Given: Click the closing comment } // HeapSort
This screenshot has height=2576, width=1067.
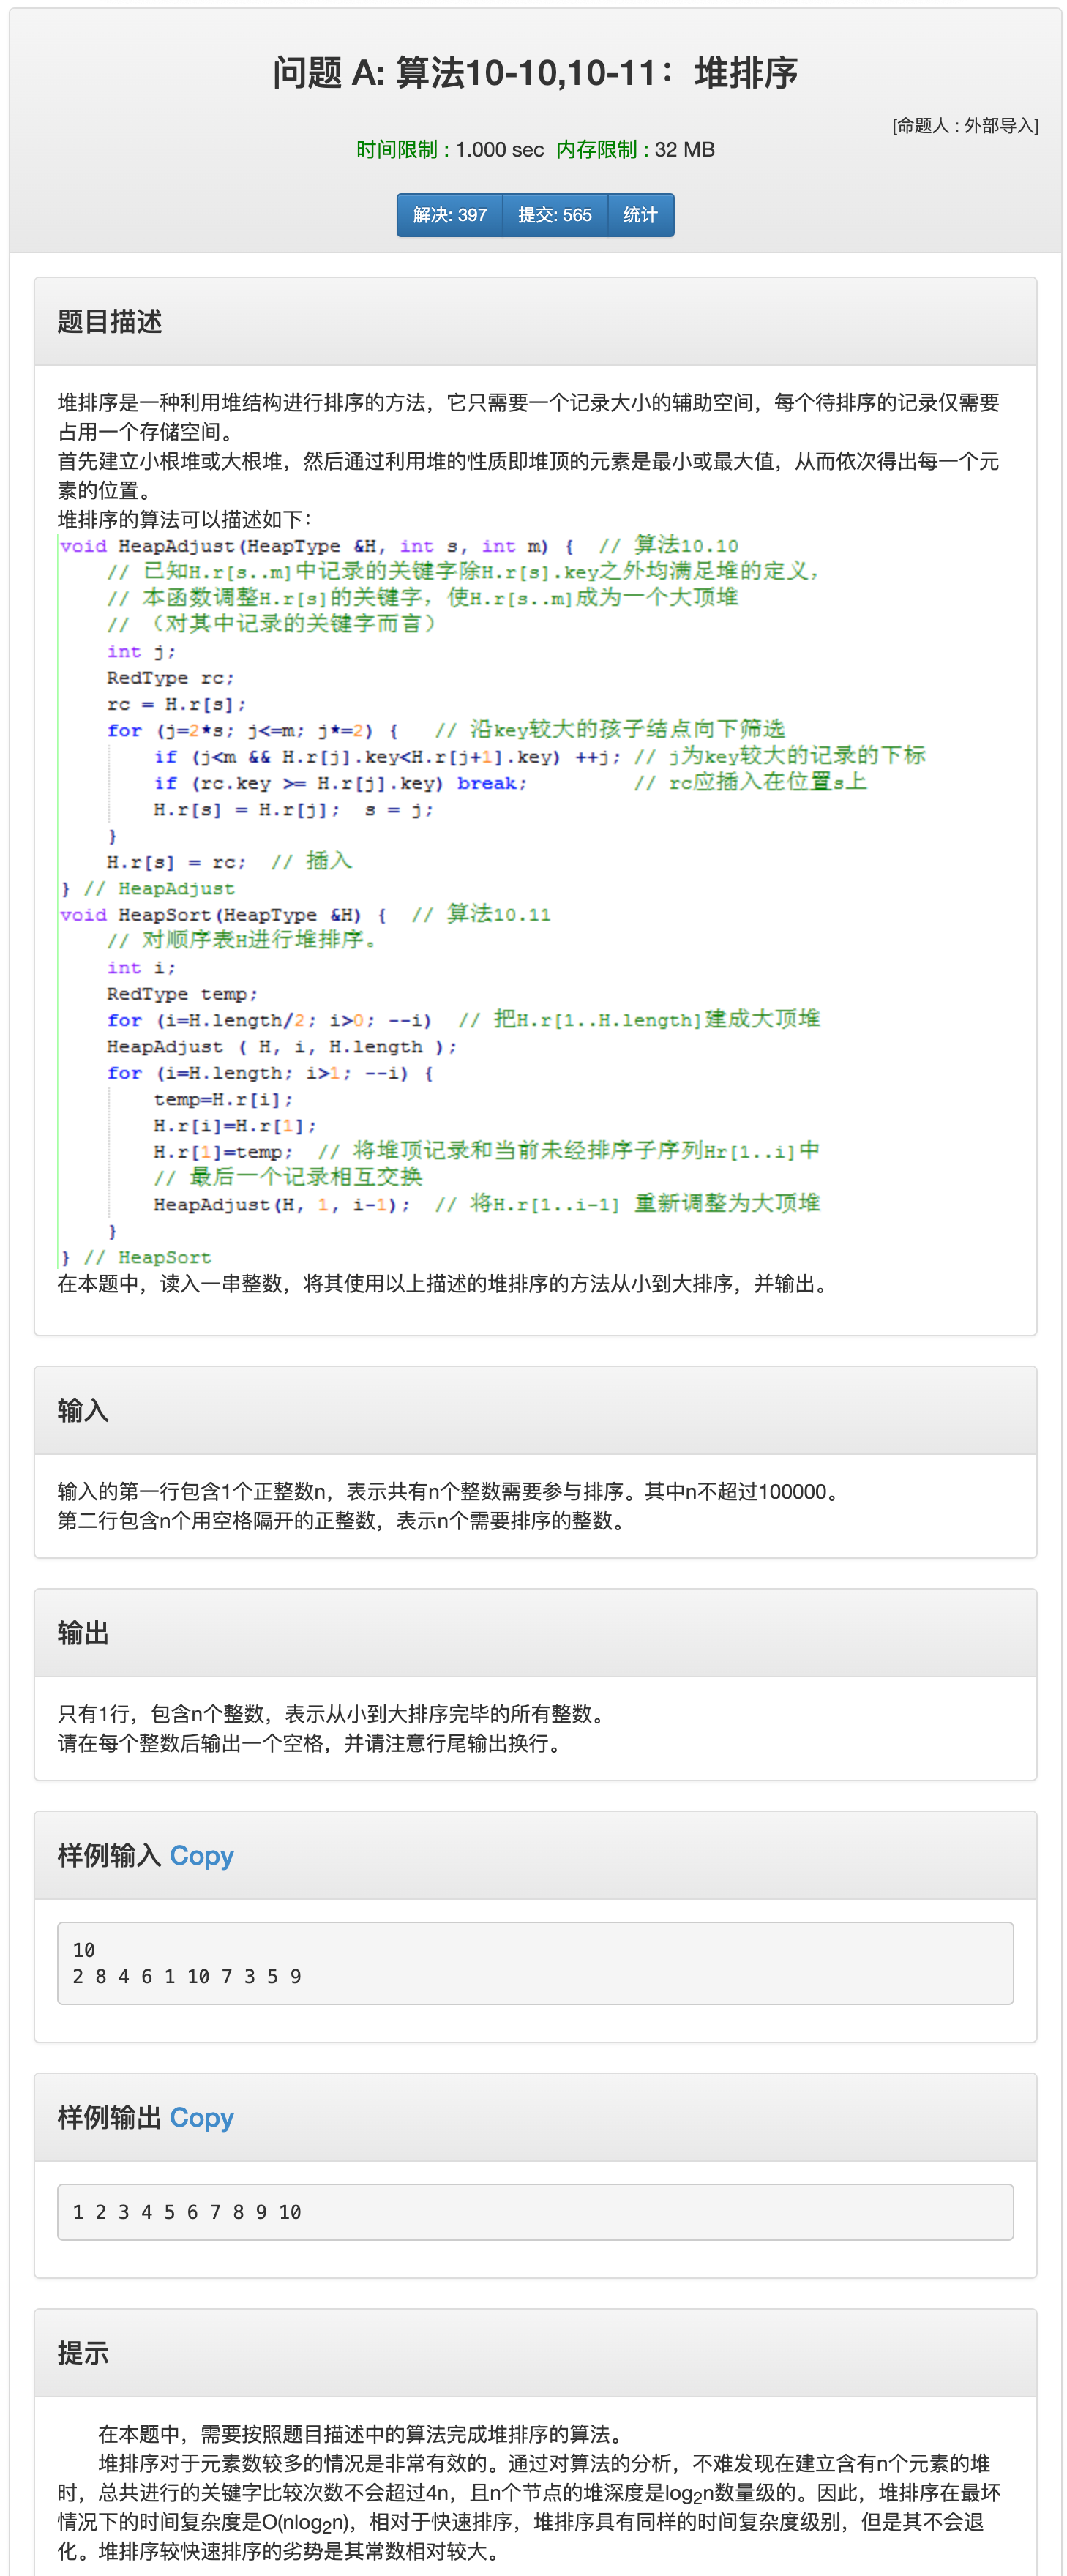Looking at the screenshot, I should [x=136, y=1257].
